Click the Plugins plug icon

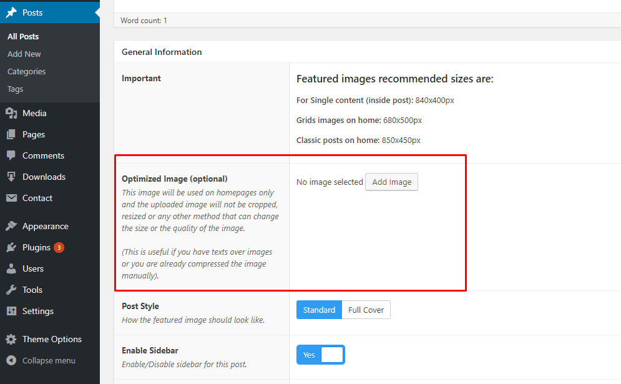(x=11, y=247)
